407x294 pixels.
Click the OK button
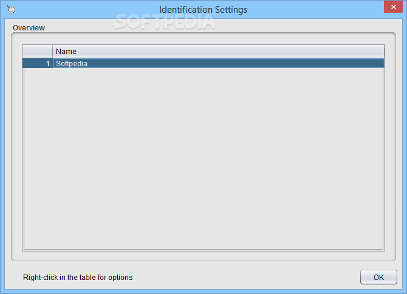point(378,277)
